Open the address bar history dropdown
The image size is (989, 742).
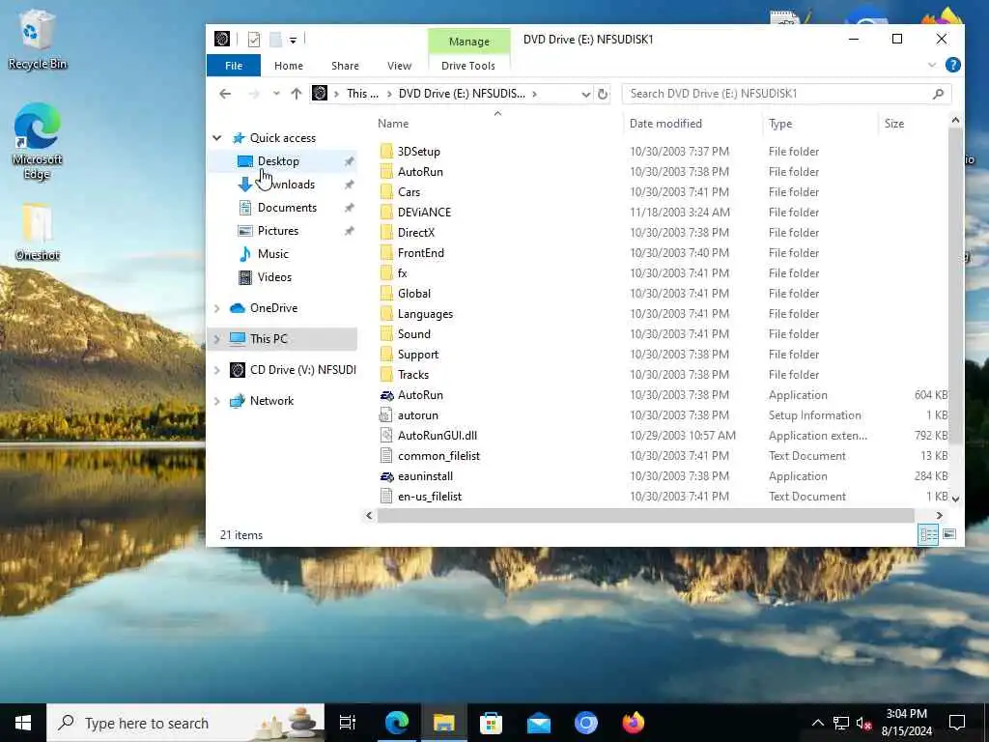click(x=586, y=94)
